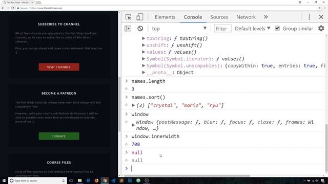Click into the console Filter field
This screenshot has height=184, width=328.
(222, 29)
